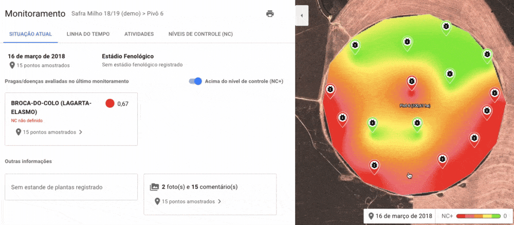Expand 15 pontos amostrados in Broca-do-colo card
This screenshot has height=225, width=514.
click(x=49, y=132)
